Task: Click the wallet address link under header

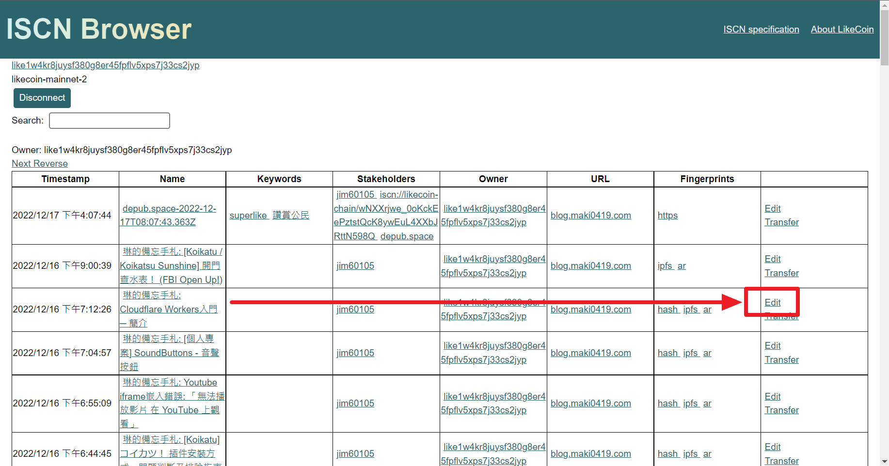Action: click(106, 65)
